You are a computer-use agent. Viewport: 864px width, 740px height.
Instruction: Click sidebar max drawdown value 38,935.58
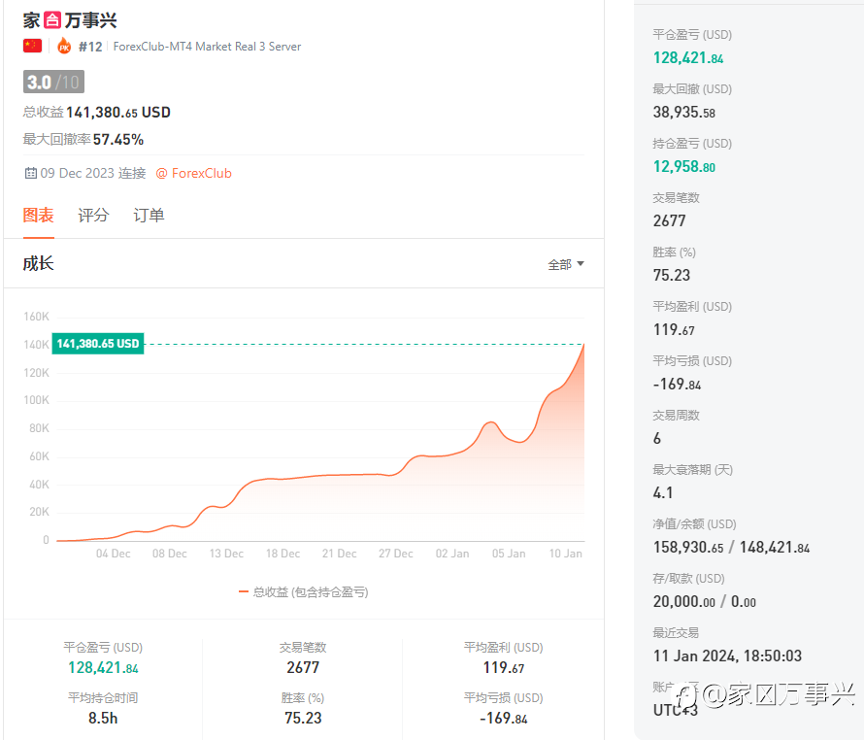pyautogui.click(x=683, y=113)
